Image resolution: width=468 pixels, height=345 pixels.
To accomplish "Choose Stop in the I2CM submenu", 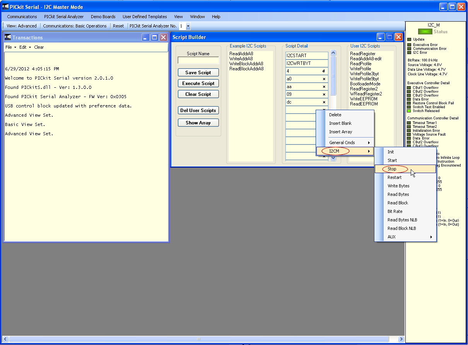I will click(405, 169).
